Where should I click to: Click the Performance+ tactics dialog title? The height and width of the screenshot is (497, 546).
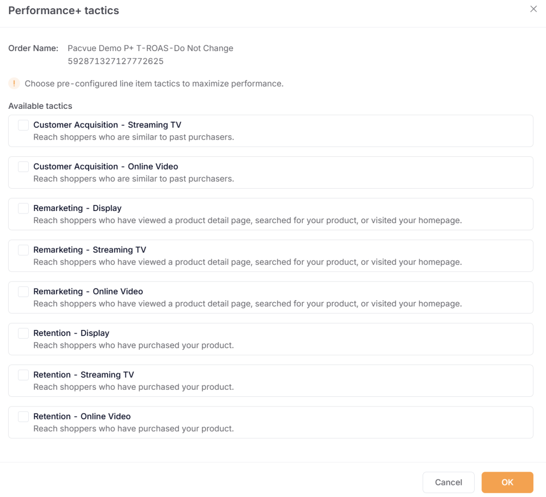[x=64, y=11]
